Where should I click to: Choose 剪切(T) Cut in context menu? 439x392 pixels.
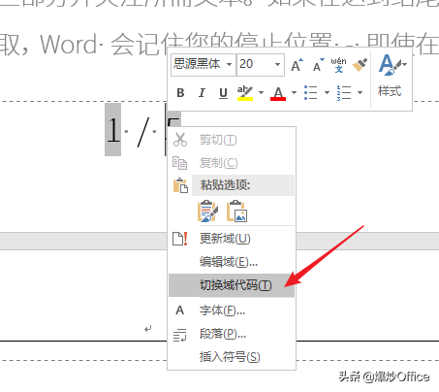(x=232, y=140)
